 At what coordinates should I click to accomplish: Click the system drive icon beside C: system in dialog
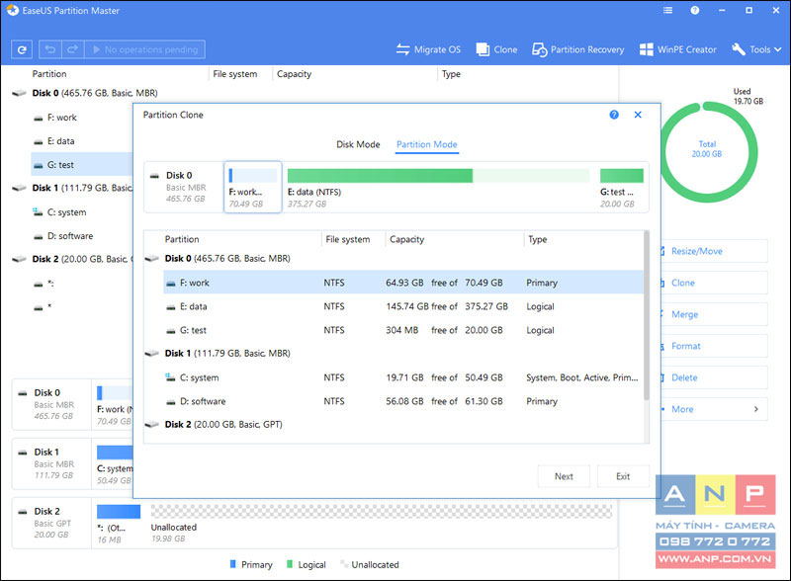170,377
